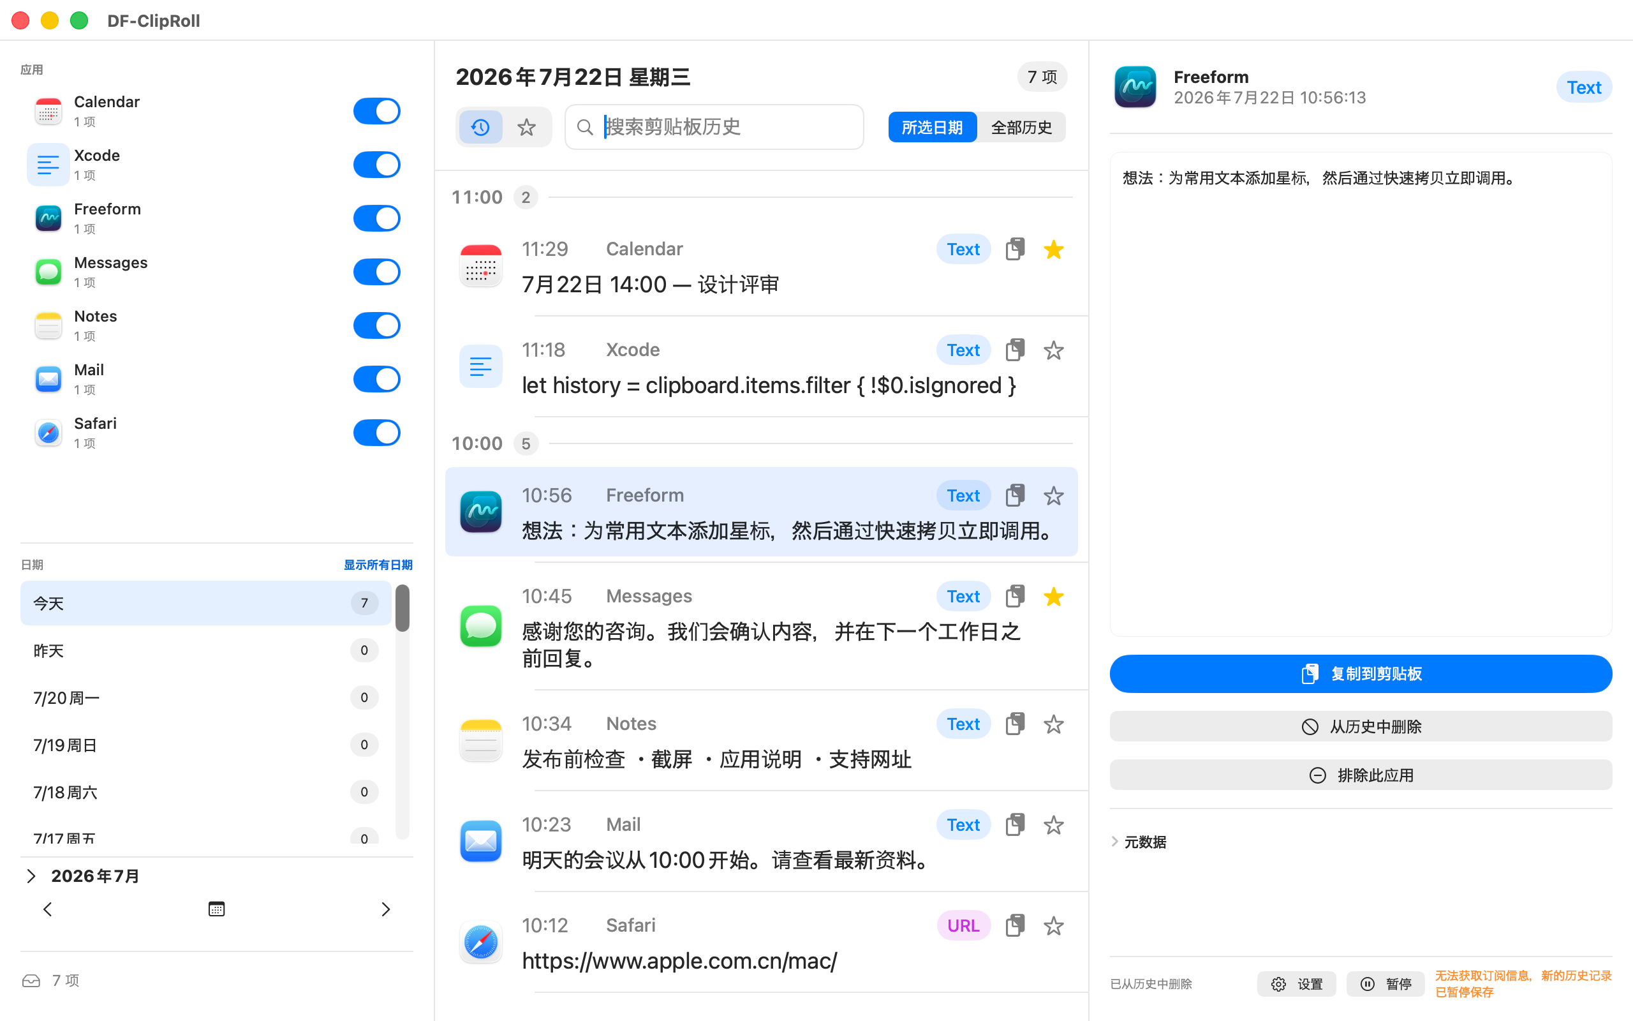Screen dimensions: 1633x1021
Task: Click Messages icon on the 10:45 row
Action: coord(480,626)
